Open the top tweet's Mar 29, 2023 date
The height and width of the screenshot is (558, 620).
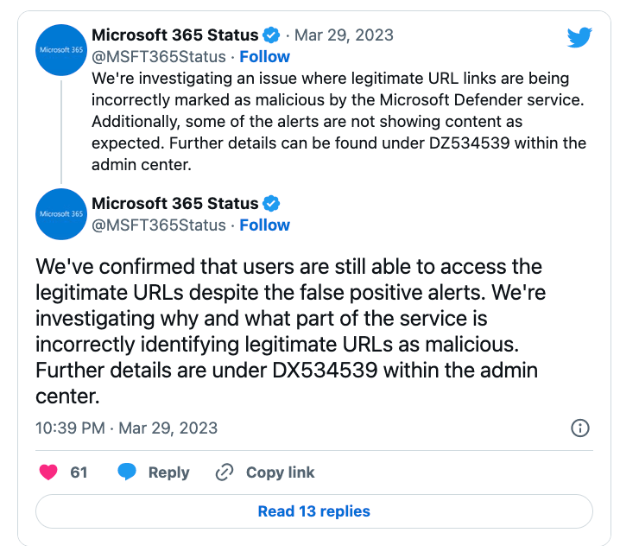[x=344, y=35]
